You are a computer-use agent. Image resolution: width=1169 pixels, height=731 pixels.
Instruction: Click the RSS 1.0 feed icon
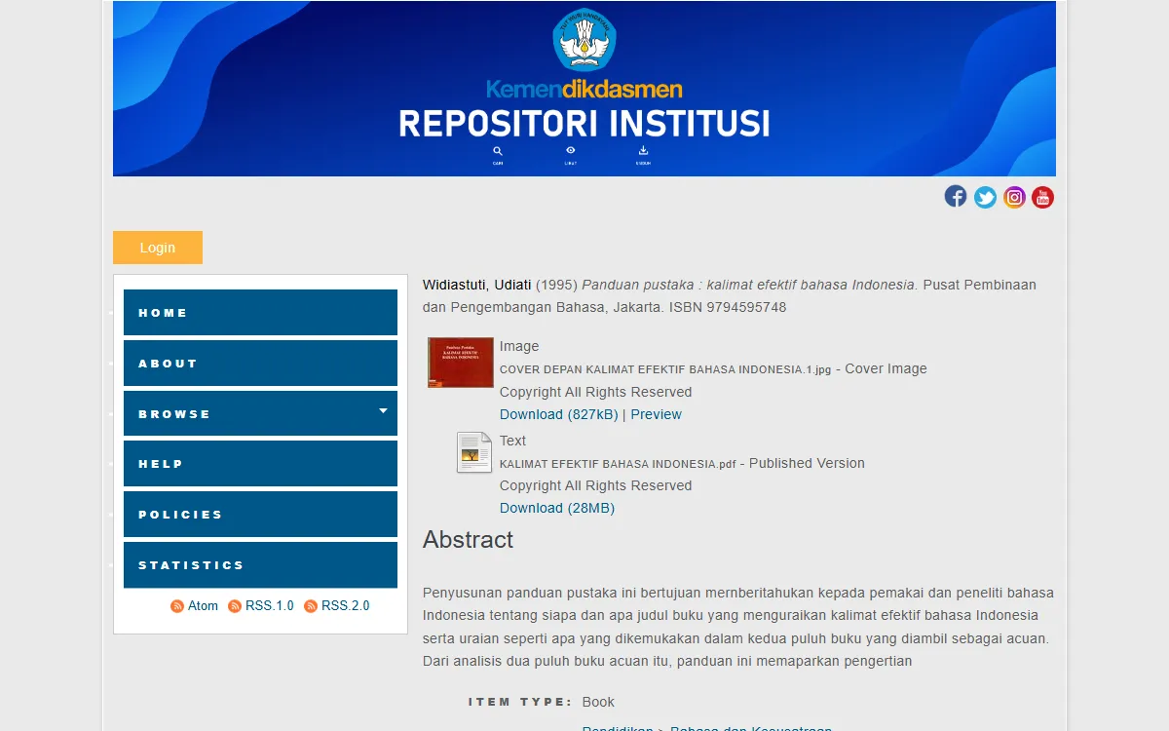tap(235, 606)
